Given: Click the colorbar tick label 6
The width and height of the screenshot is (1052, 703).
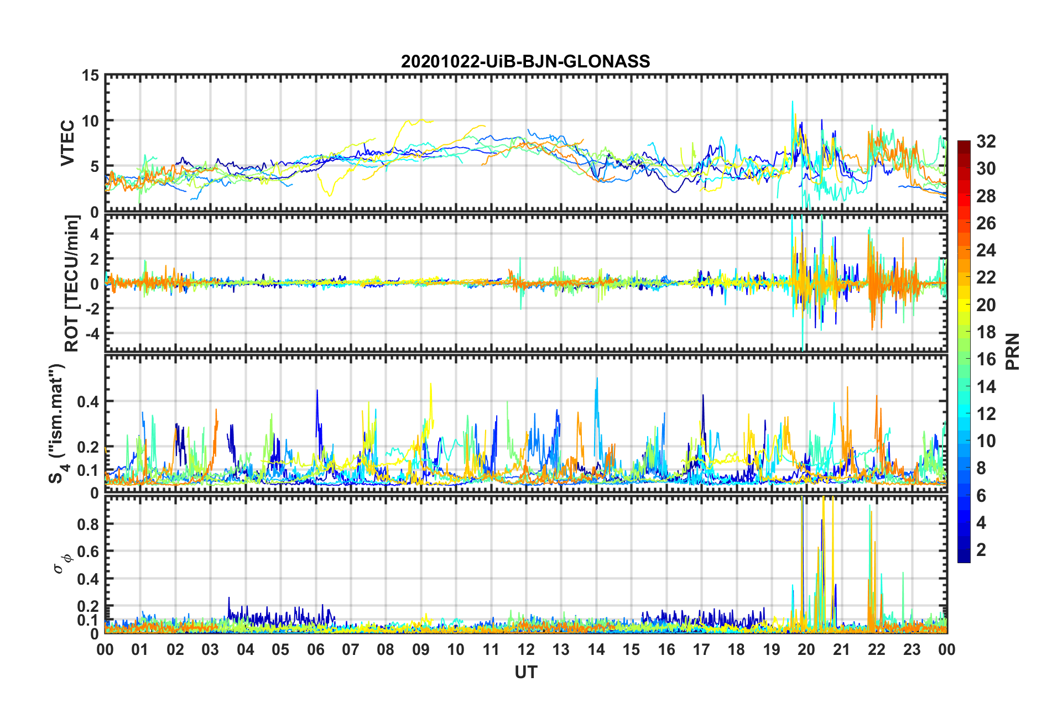Looking at the screenshot, I should coord(981,496).
